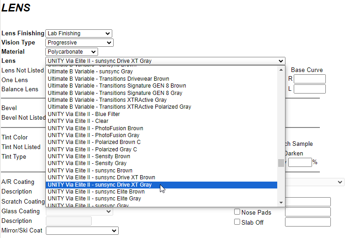
Task: Click the list's scroll down arrow
Action: tap(281, 203)
